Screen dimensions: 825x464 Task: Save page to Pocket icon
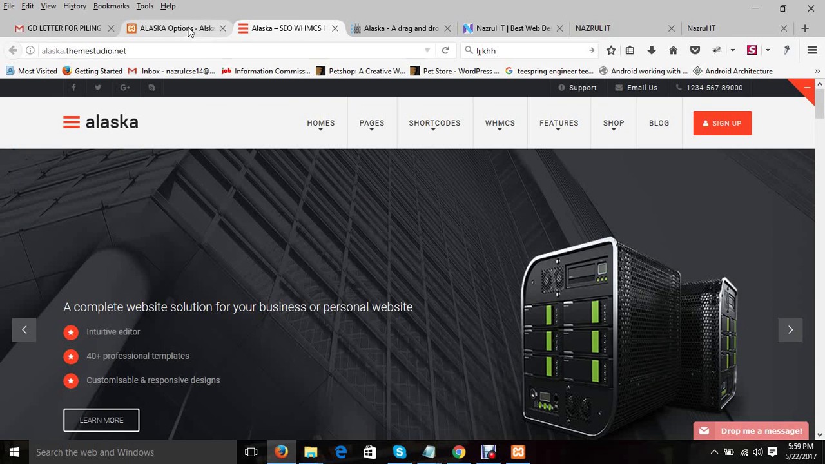695,50
